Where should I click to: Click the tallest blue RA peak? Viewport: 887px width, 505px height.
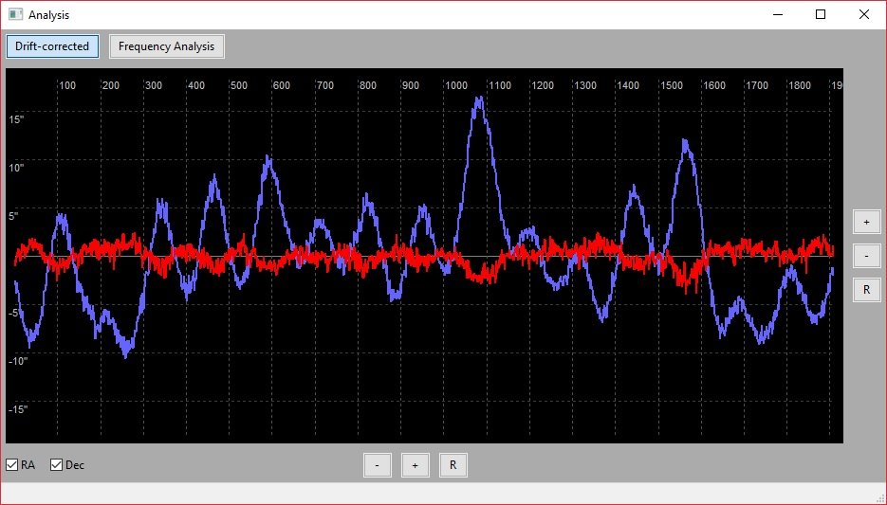click(x=479, y=100)
